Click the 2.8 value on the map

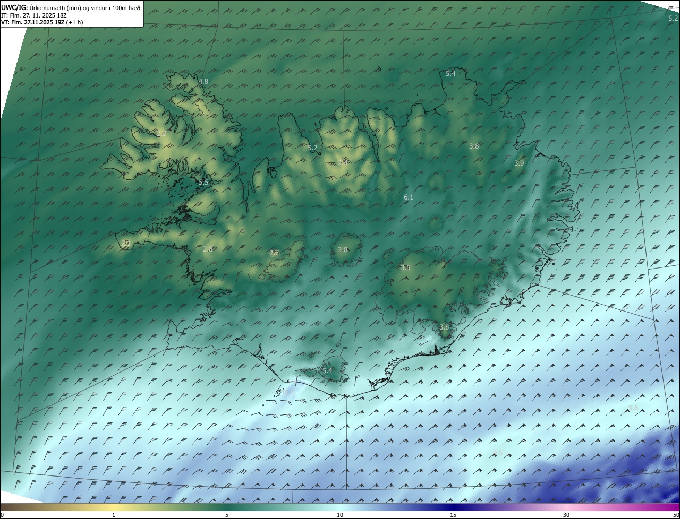[x=208, y=249]
